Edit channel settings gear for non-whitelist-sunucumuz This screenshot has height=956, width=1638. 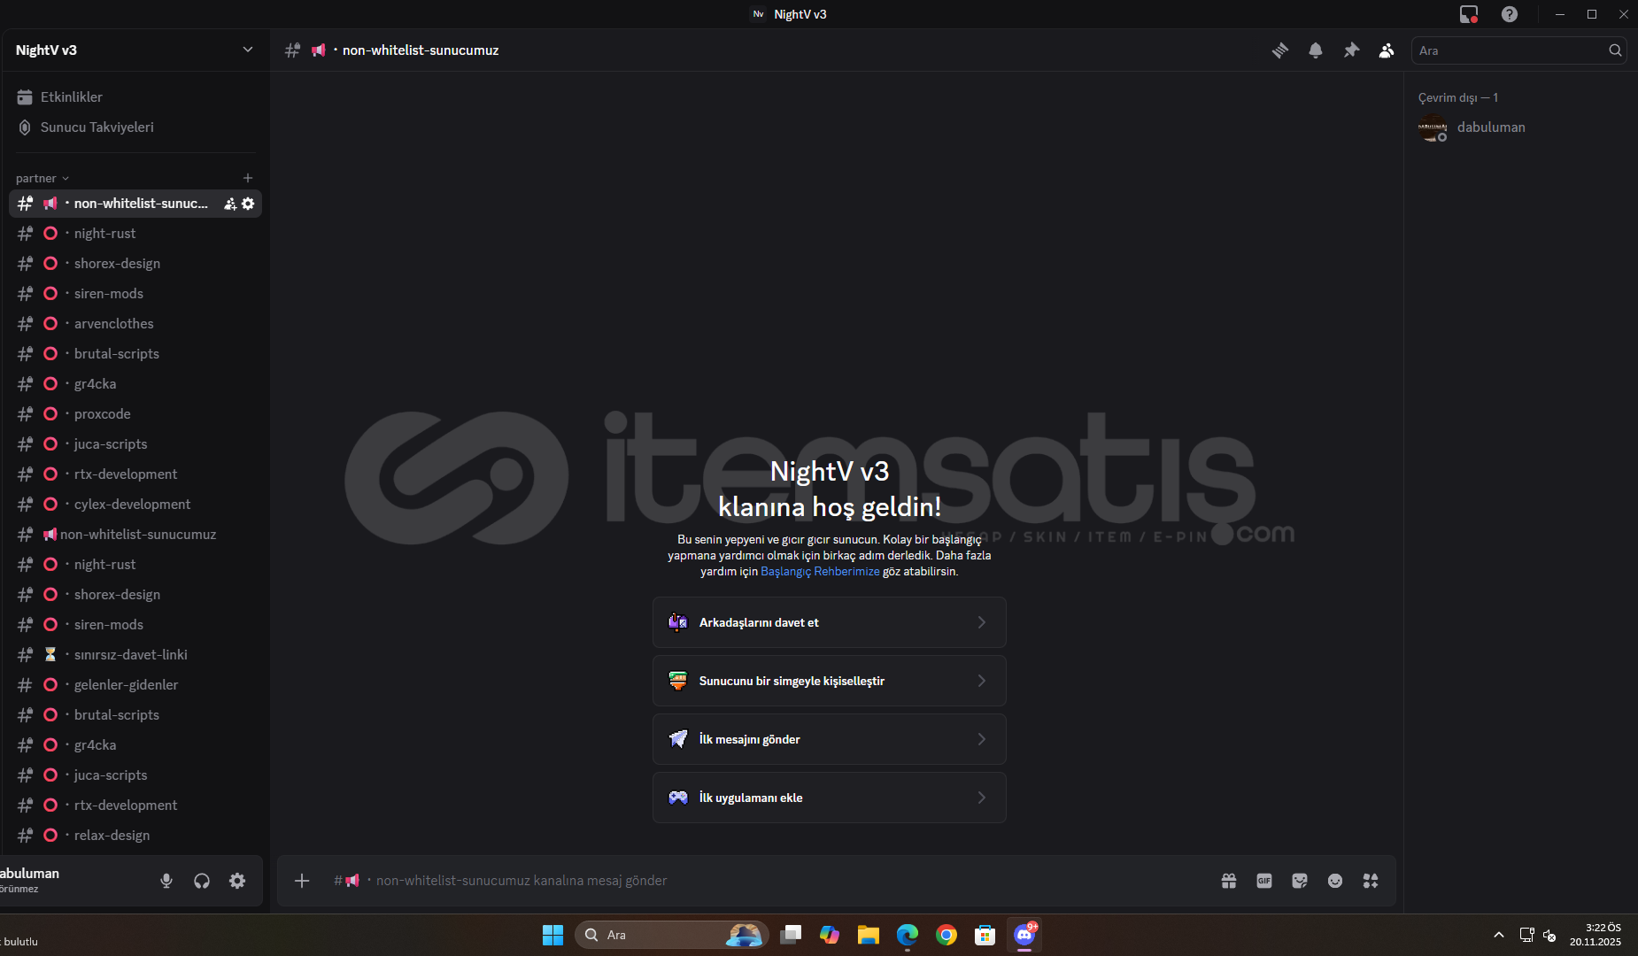[x=248, y=204]
